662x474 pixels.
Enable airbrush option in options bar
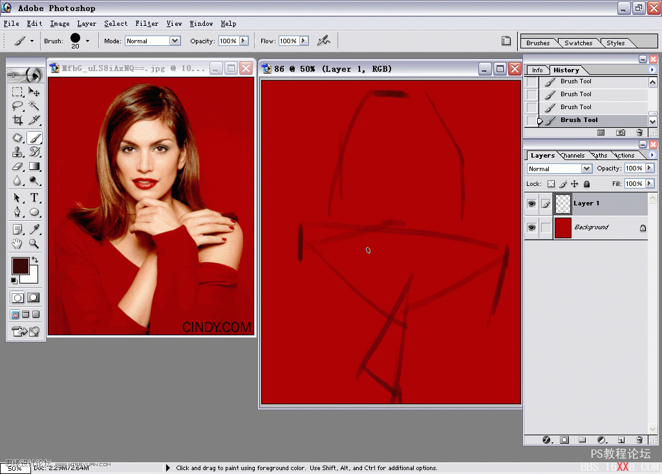(x=324, y=41)
